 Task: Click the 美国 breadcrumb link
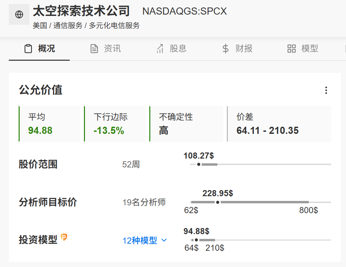[40, 25]
